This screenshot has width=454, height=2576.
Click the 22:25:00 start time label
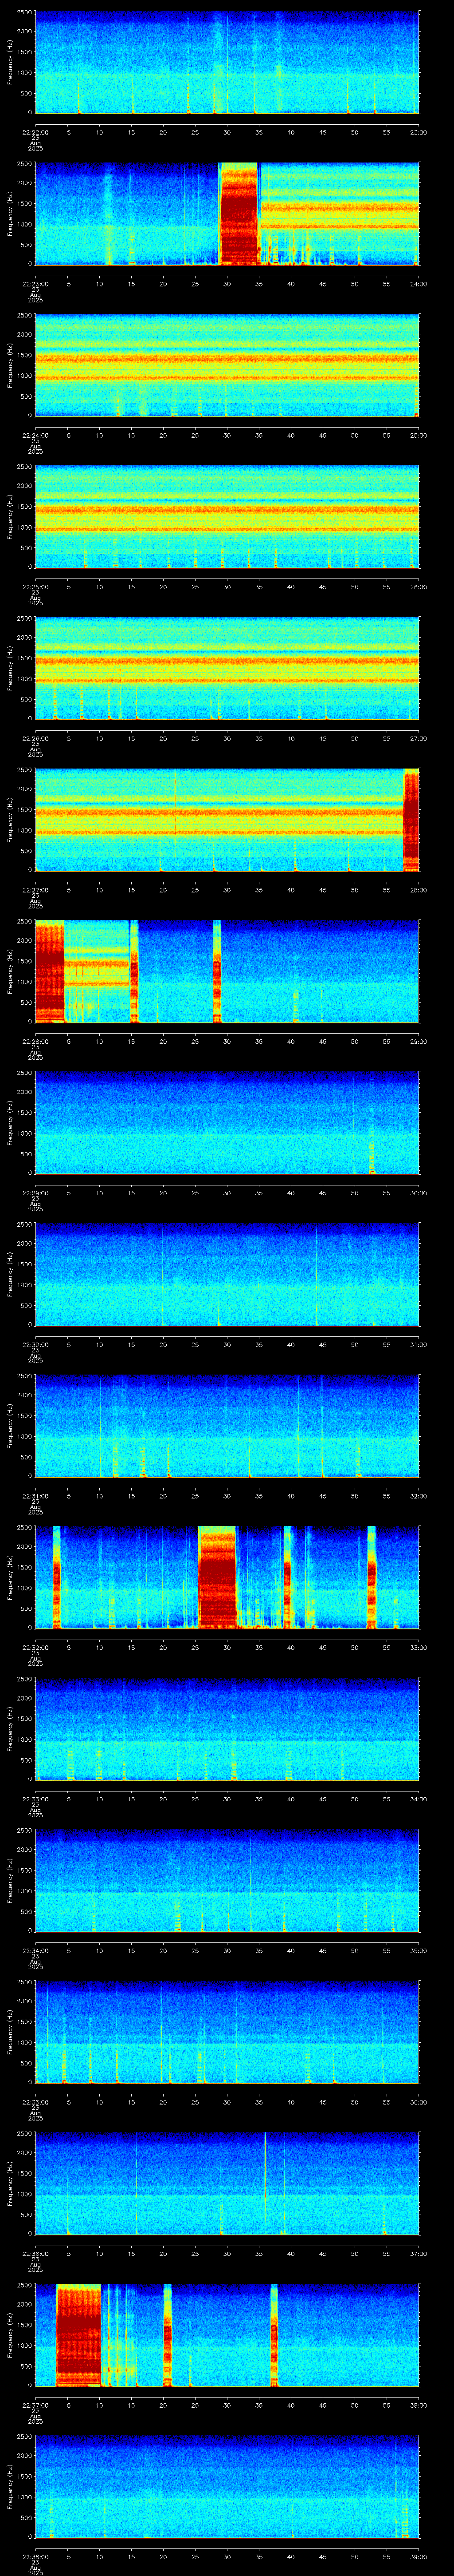tap(35, 587)
